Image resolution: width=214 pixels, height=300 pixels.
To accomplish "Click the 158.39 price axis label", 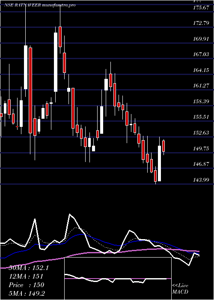I will point(201,102).
